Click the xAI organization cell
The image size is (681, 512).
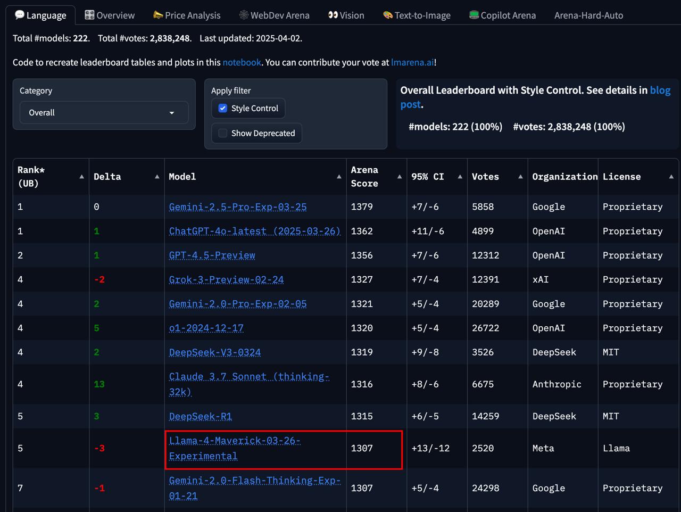563,279
